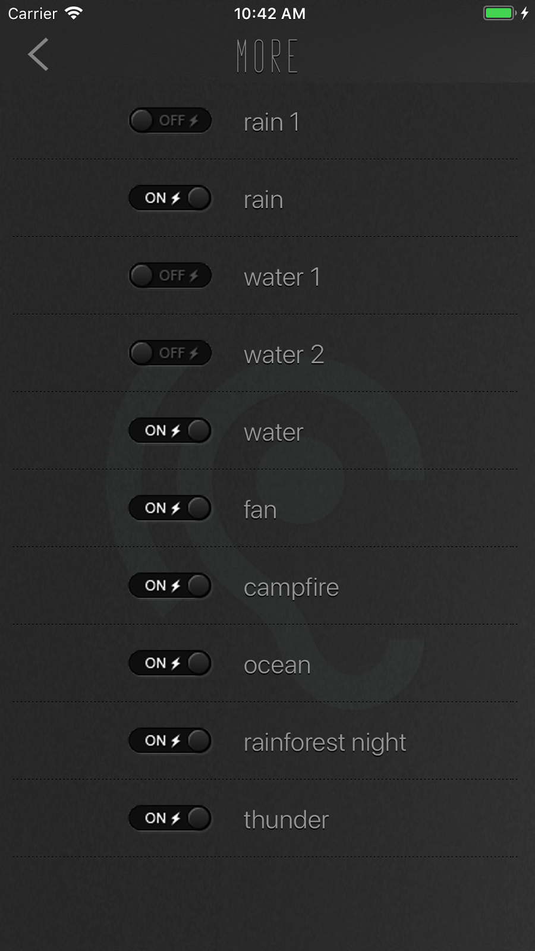Enable the water 1 toggle

coord(170,276)
